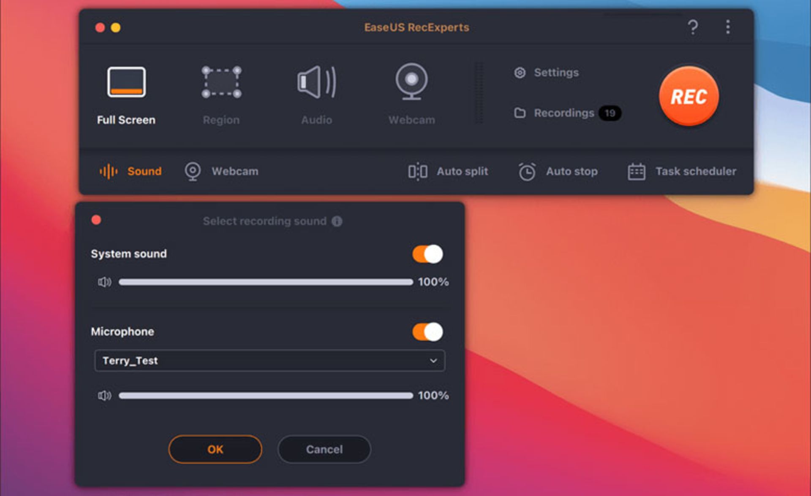Click the Sound waveform icon
Viewport: 811px width, 496px height.
108,171
